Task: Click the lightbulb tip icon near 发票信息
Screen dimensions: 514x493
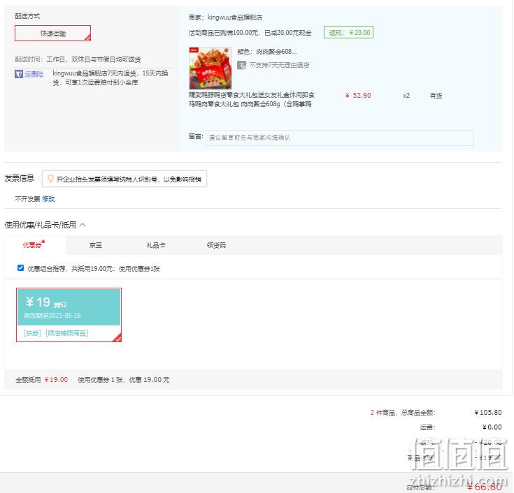Action: (x=50, y=179)
